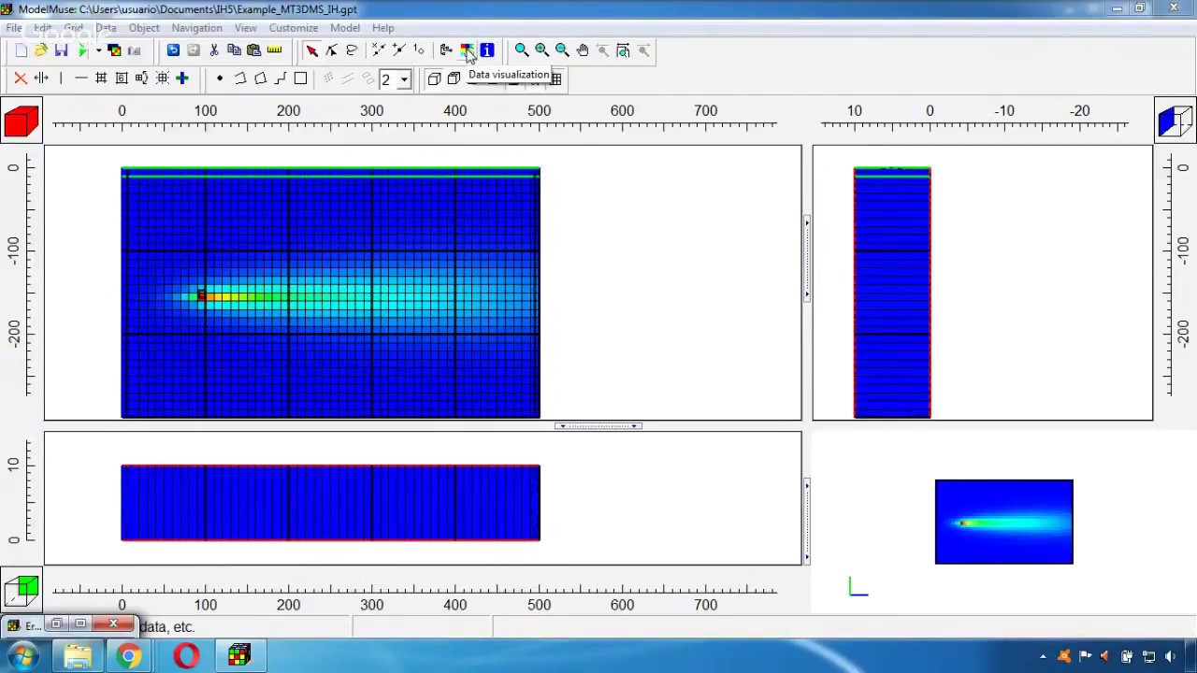Viewport: 1197px width, 673px height.
Task: Click the Data visualization toolbar icon
Action: [467, 50]
